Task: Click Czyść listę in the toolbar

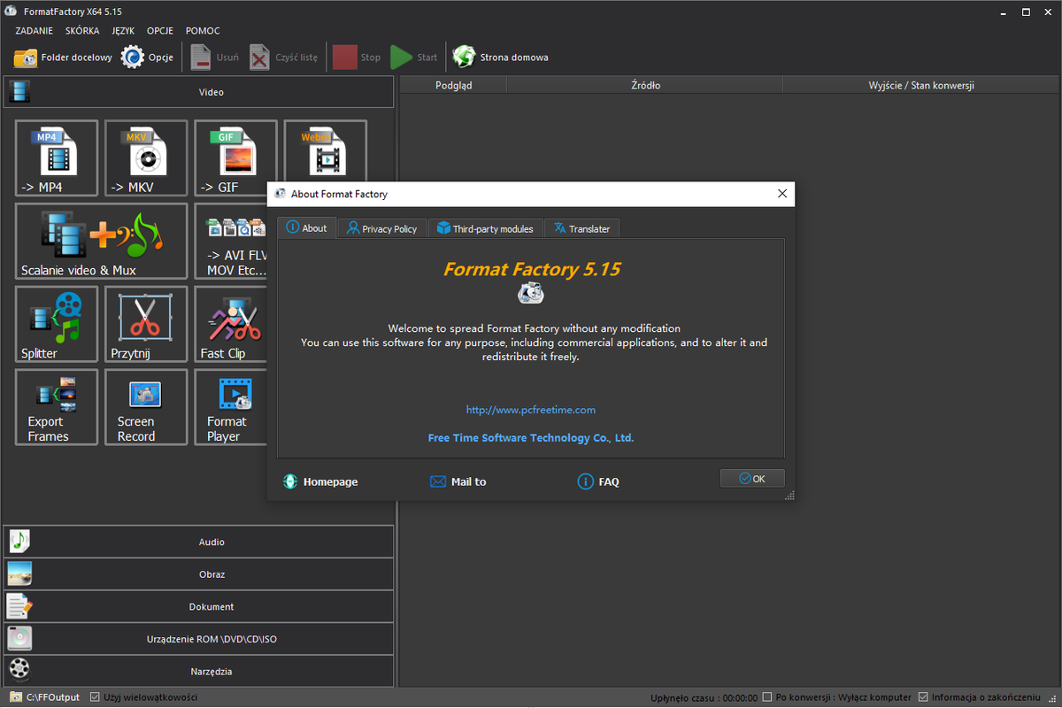Action: (283, 58)
